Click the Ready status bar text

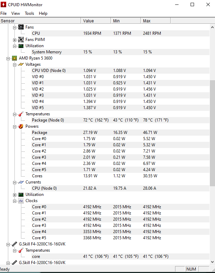coord(5,269)
